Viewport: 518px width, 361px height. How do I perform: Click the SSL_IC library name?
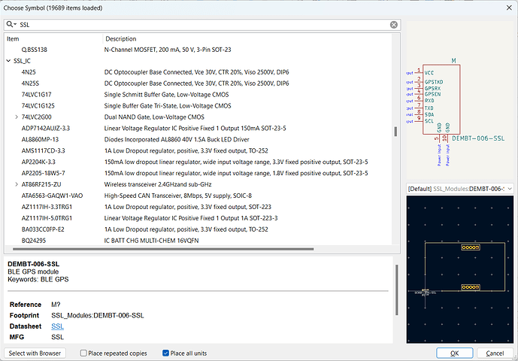(x=22, y=61)
